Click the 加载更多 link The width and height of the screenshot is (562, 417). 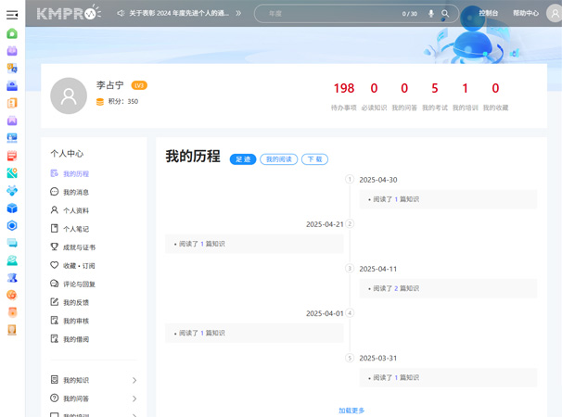(351, 410)
